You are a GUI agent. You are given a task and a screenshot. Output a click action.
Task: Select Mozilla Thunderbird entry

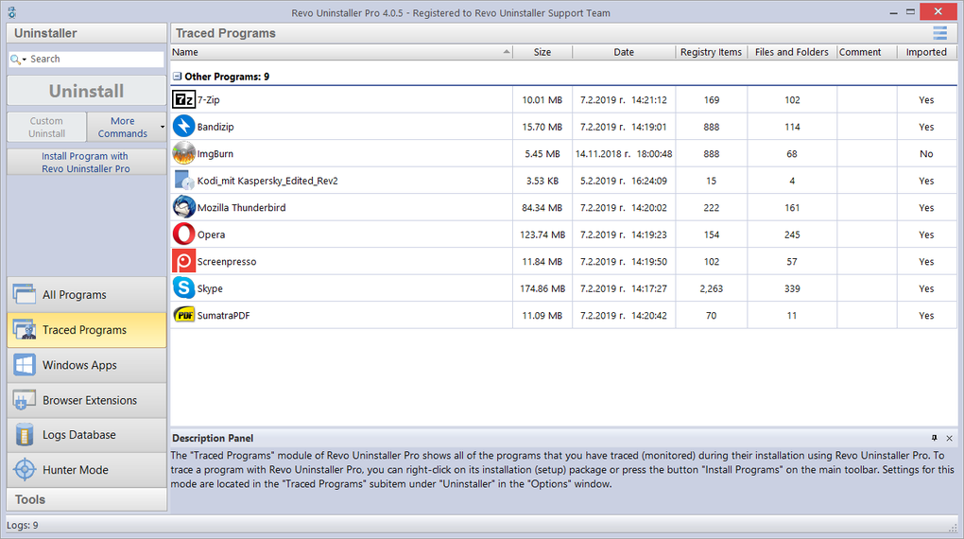pos(242,207)
